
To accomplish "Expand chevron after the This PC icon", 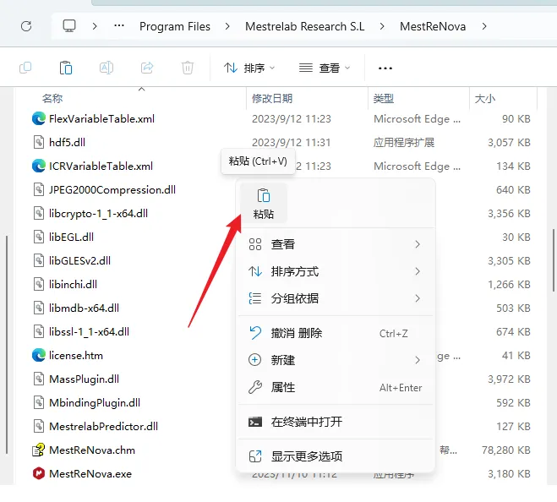I will tap(95, 26).
